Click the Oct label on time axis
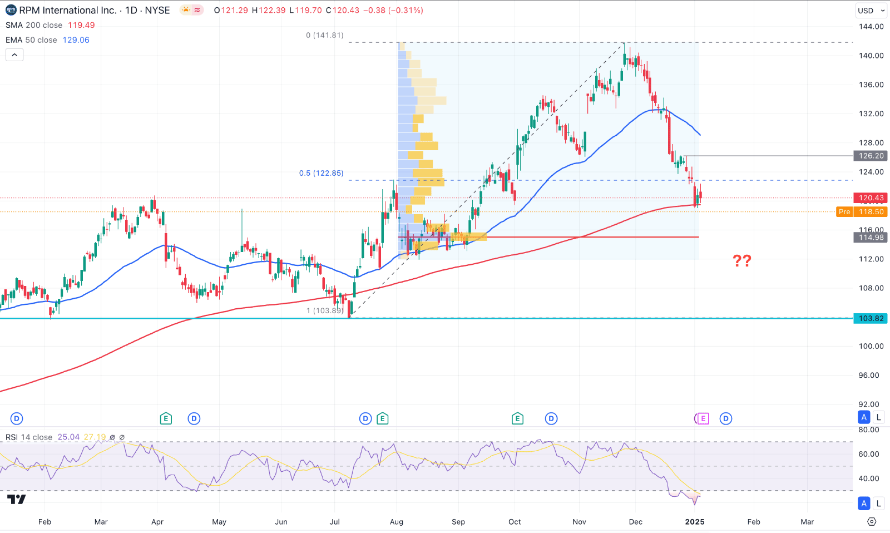 (515, 522)
